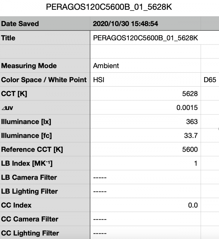Select the Title row label cell
The height and width of the screenshot is (239, 219).
[x=44, y=38]
